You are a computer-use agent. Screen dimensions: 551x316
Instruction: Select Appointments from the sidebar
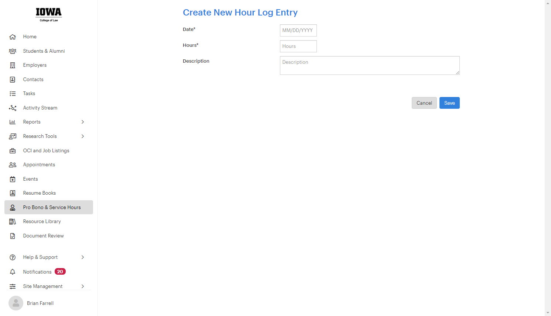tap(49, 165)
